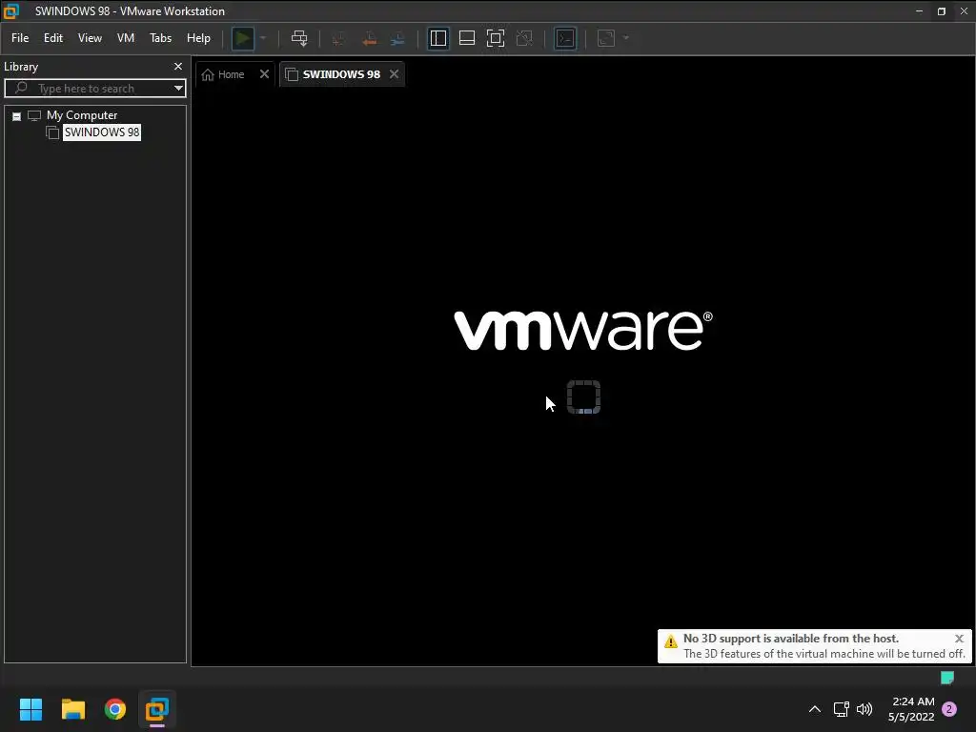Open the clock and date panel

[911, 709]
